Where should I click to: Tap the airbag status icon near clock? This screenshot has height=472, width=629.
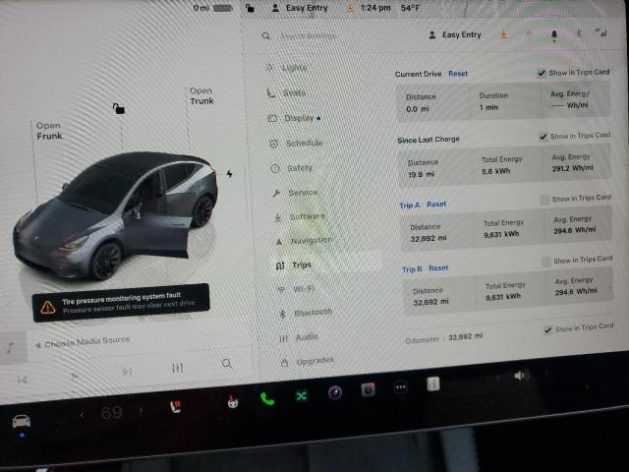click(351, 8)
